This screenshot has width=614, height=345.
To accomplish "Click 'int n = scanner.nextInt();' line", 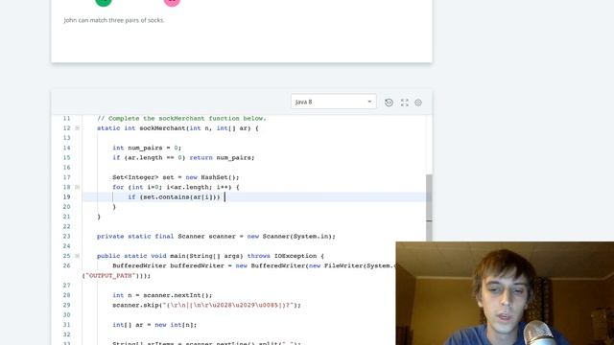I will [162, 295].
